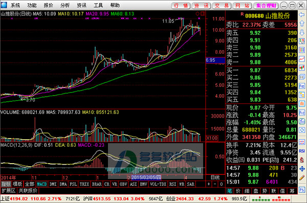Zoom out chart with the minus button
This screenshot has width=307, height=203.
point(215,184)
